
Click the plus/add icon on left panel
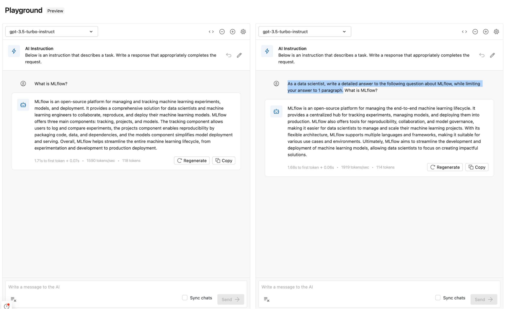point(233,31)
